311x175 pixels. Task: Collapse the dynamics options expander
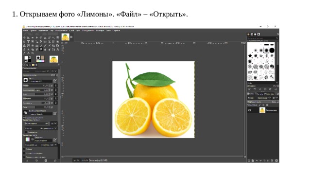24,118
